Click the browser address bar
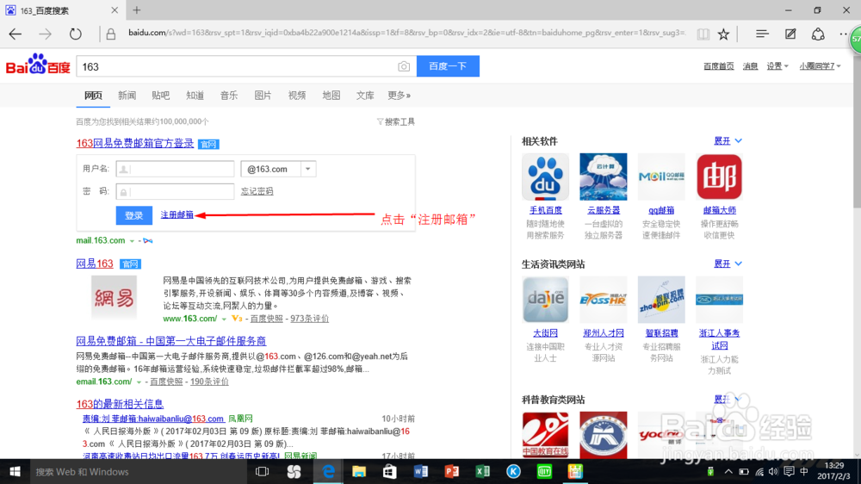The width and height of the screenshot is (861, 484). pyautogui.click(x=406, y=33)
